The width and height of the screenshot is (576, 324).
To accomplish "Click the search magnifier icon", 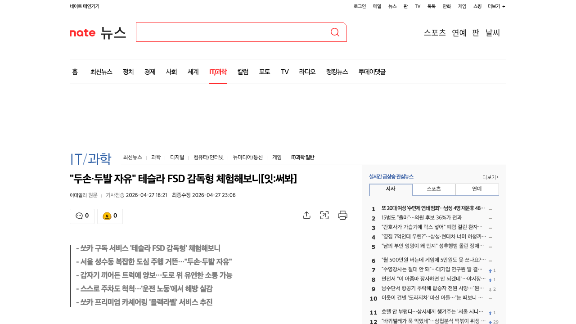I will pyautogui.click(x=335, y=32).
